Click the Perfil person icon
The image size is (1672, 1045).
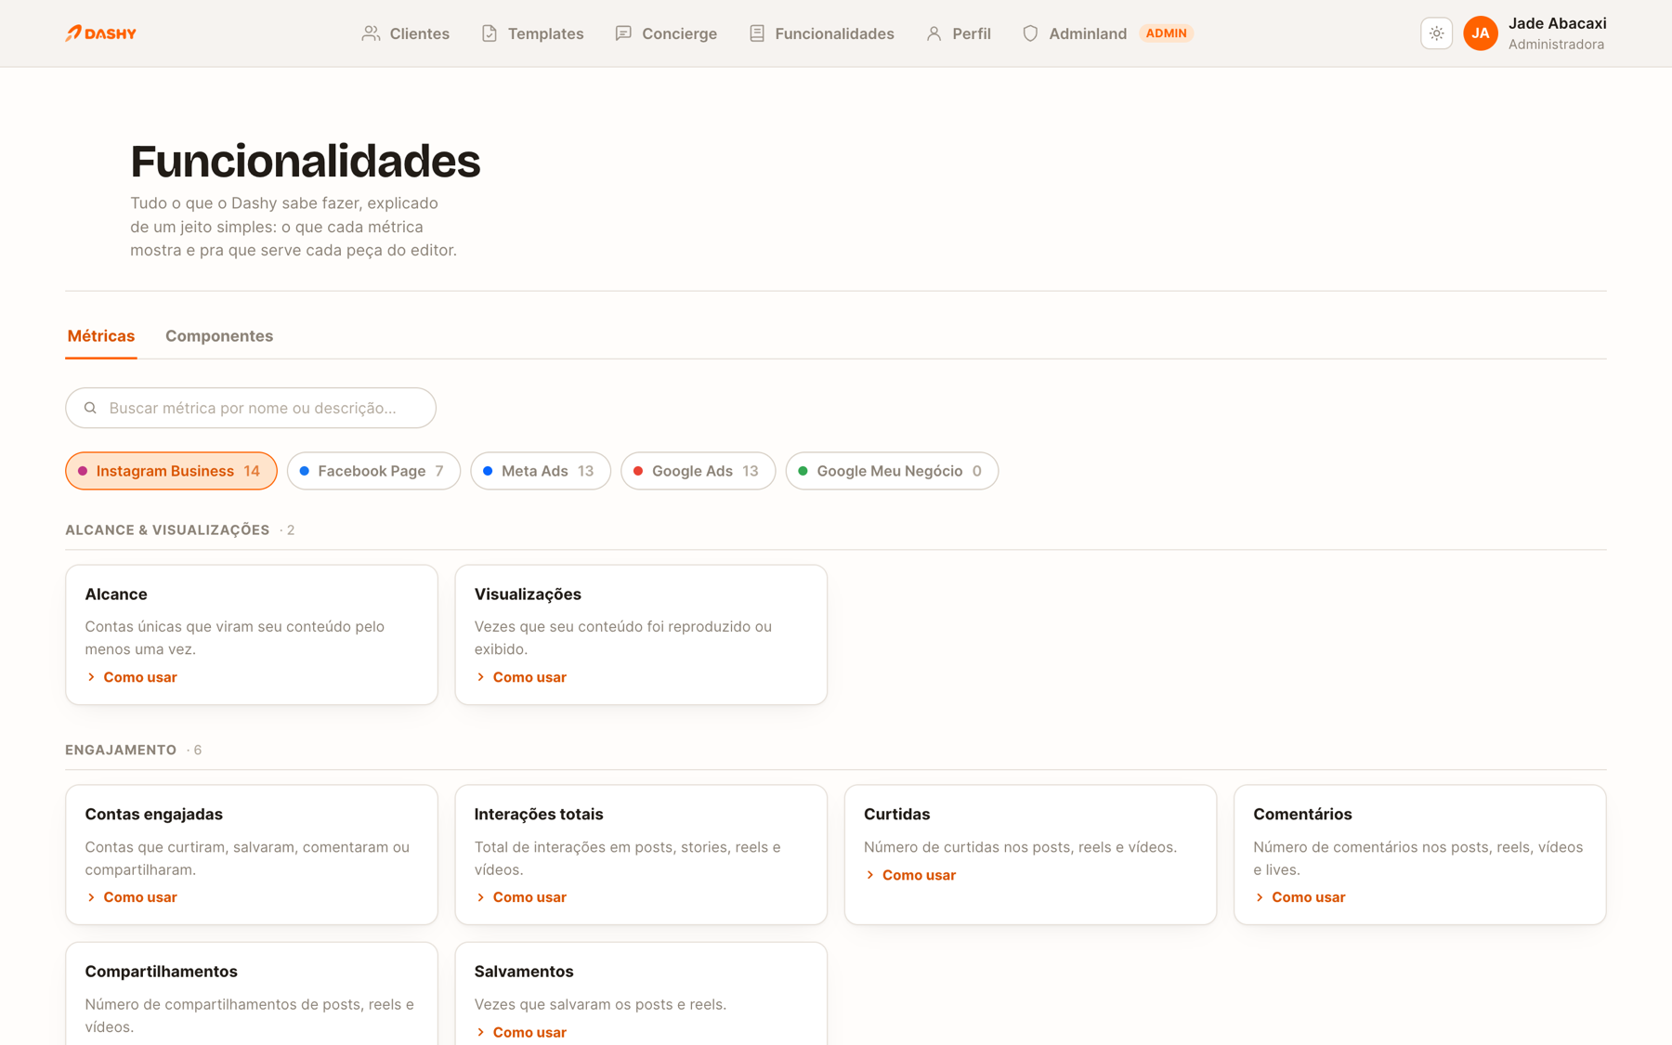pos(934,33)
